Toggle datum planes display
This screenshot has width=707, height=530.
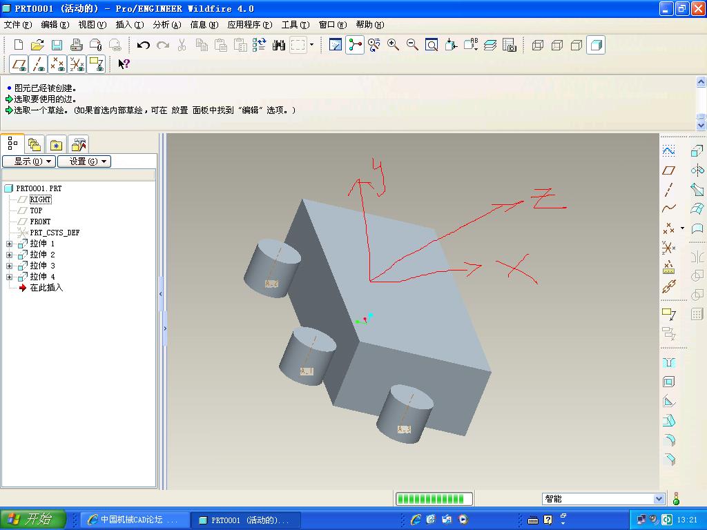[x=19, y=64]
